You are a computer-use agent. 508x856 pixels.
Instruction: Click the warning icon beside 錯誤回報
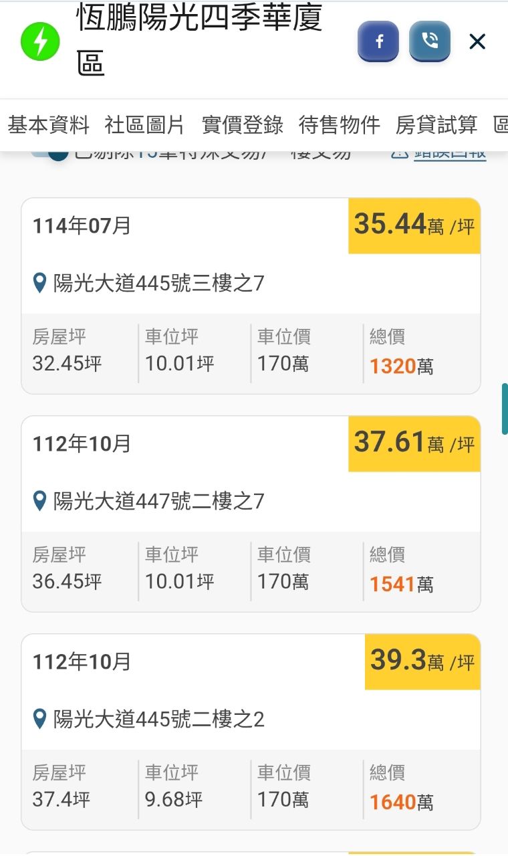point(399,154)
